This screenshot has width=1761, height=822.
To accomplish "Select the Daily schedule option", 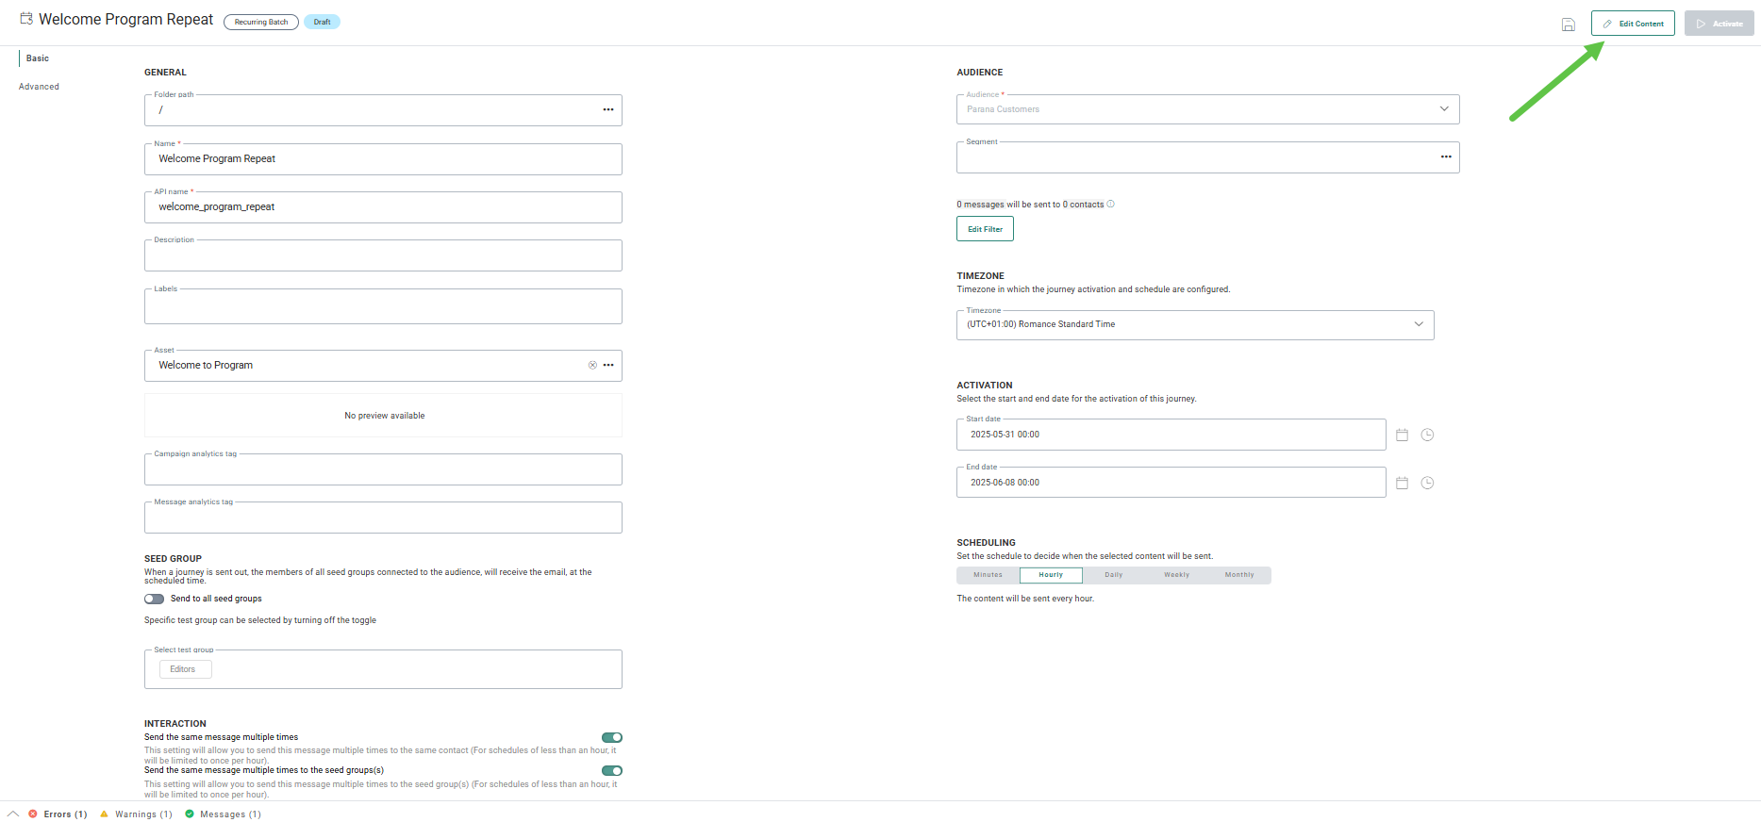I will [x=1113, y=575].
